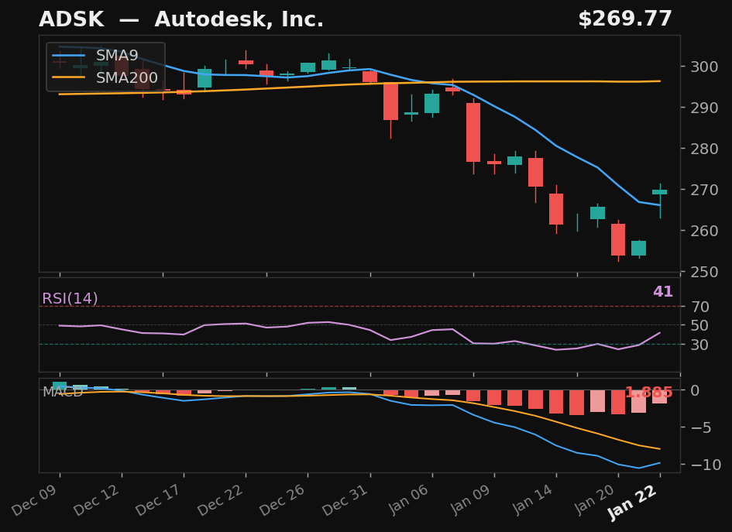The width and height of the screenshot is (732, 532).
Task: Click the RSI 50 axis label
Action: pos(700,326)
